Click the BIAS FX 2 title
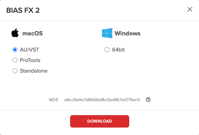 click(23, 10)
